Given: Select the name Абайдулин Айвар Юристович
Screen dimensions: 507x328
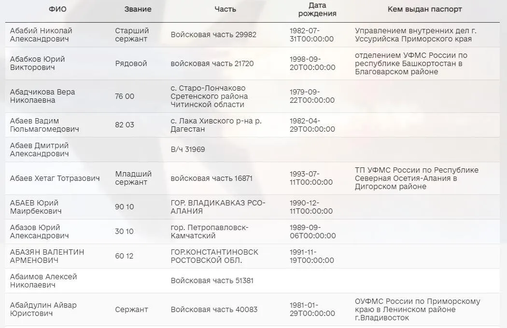Looking at the screenshot, I should click(x=43, y=310).
